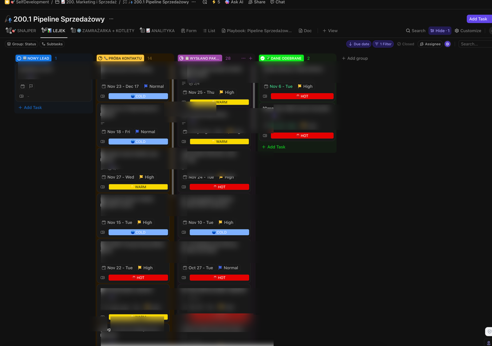
Task: Toggle Subtasks visibility
Action: pyautogui.click(x=52, y=44)
